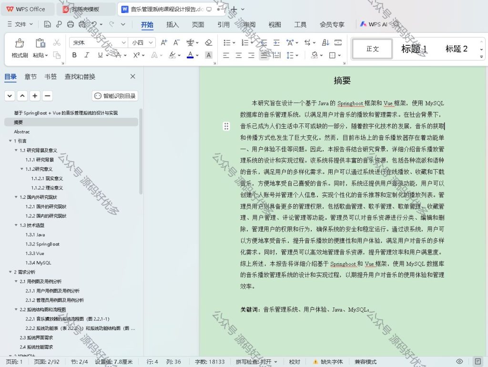Viewport: 488px width, 367px height.
Task: Increase font size with the A+ icon
Action: tap(164, 42)
